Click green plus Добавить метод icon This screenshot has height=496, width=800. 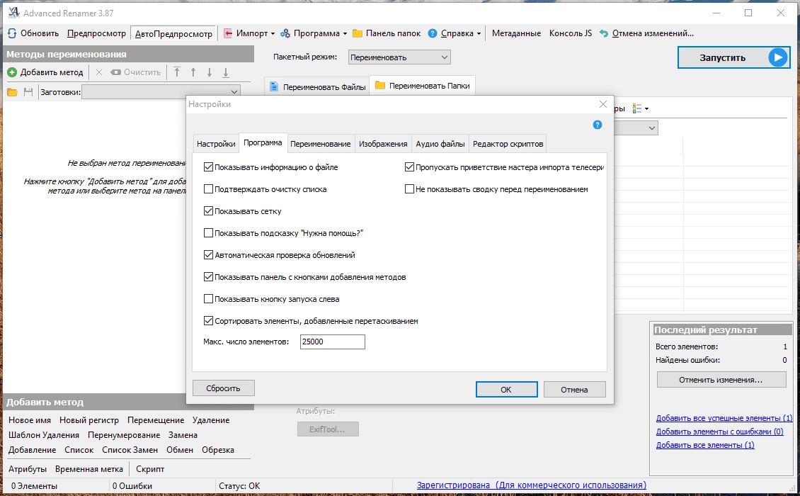click(12, 72)
